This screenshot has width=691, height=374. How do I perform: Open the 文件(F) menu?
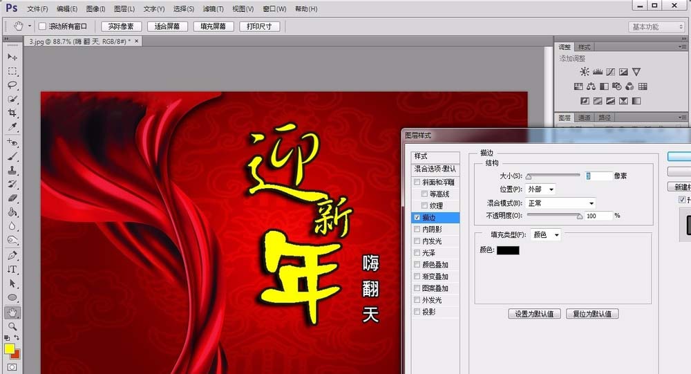click(x=37, y=9)
